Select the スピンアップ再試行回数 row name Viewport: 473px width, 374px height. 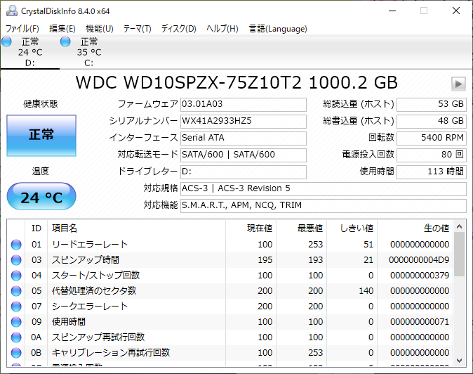[x=98, y=337]
